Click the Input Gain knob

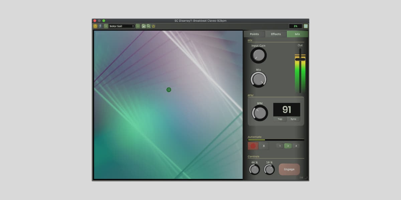tap(258, 55)
